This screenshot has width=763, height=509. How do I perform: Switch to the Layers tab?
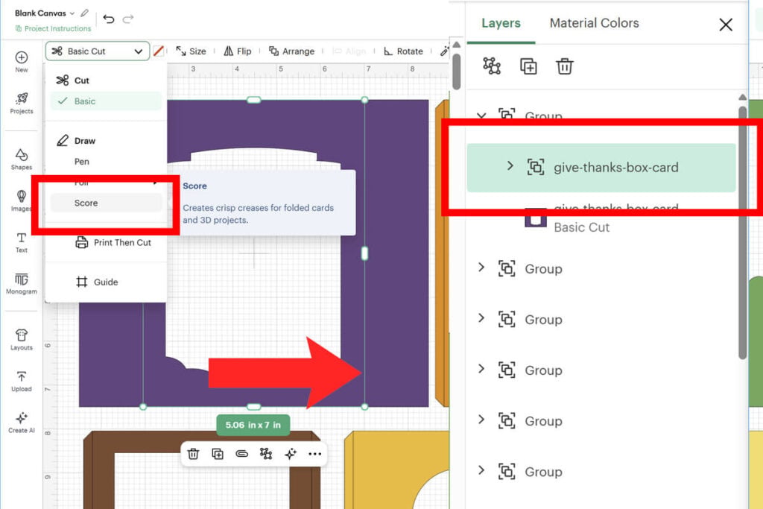[501, 23]
